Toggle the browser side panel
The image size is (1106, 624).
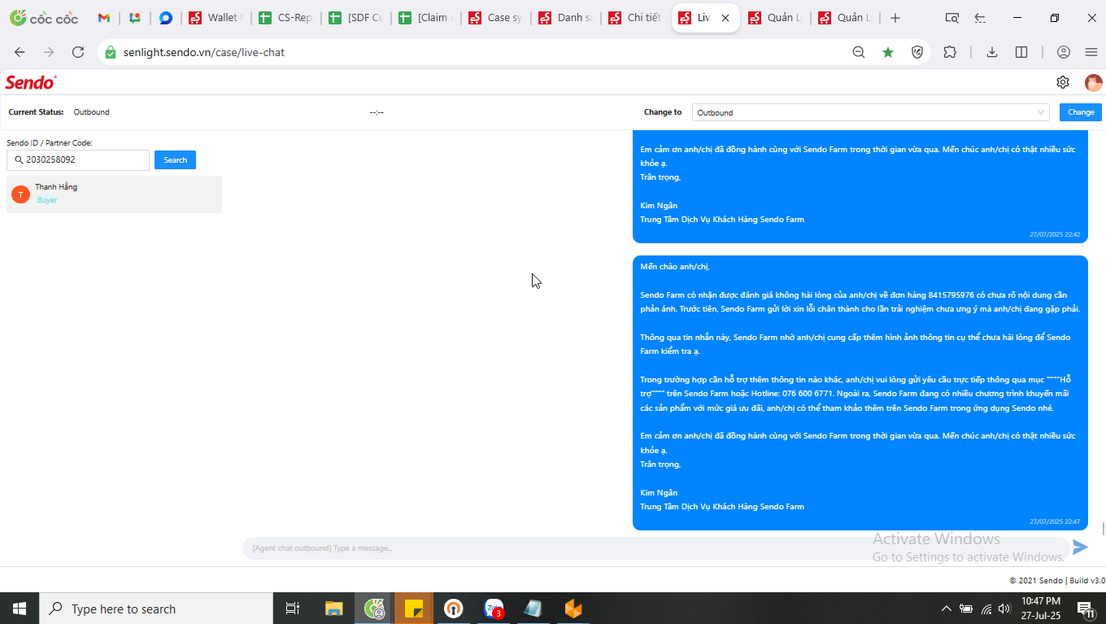[1021, 52]
